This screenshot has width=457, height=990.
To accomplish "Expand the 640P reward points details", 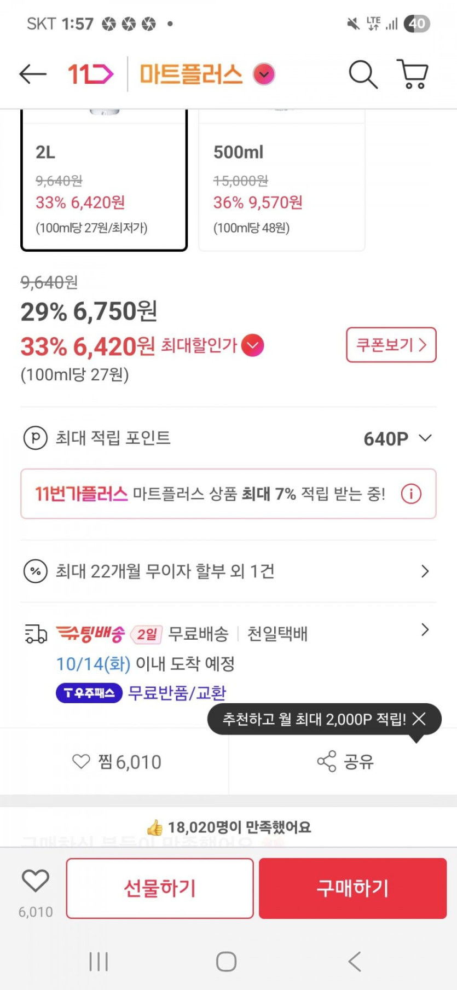I will point(425,438).
